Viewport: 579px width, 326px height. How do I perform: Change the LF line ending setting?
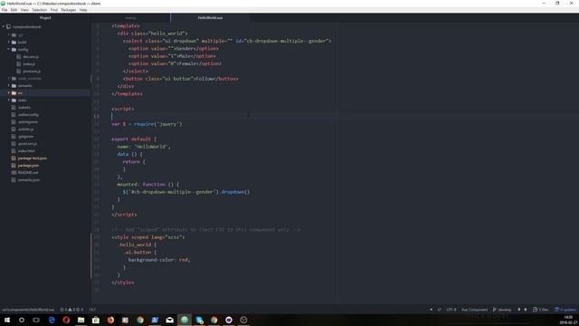439,310
